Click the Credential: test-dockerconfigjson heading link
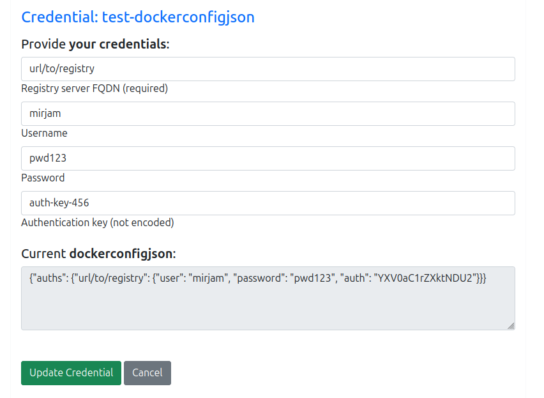The height and width of the screenshot is (398, 544). pyautogui.click(x=137, y=17)
